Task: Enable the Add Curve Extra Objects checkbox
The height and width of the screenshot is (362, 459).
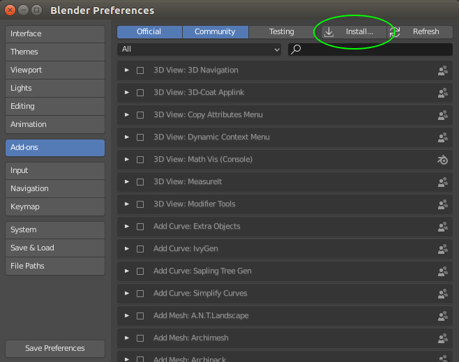Action: [x=140, y=227]
